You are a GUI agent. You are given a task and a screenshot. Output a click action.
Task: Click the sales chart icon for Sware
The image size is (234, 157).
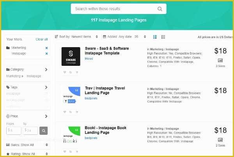coord(220,60)
